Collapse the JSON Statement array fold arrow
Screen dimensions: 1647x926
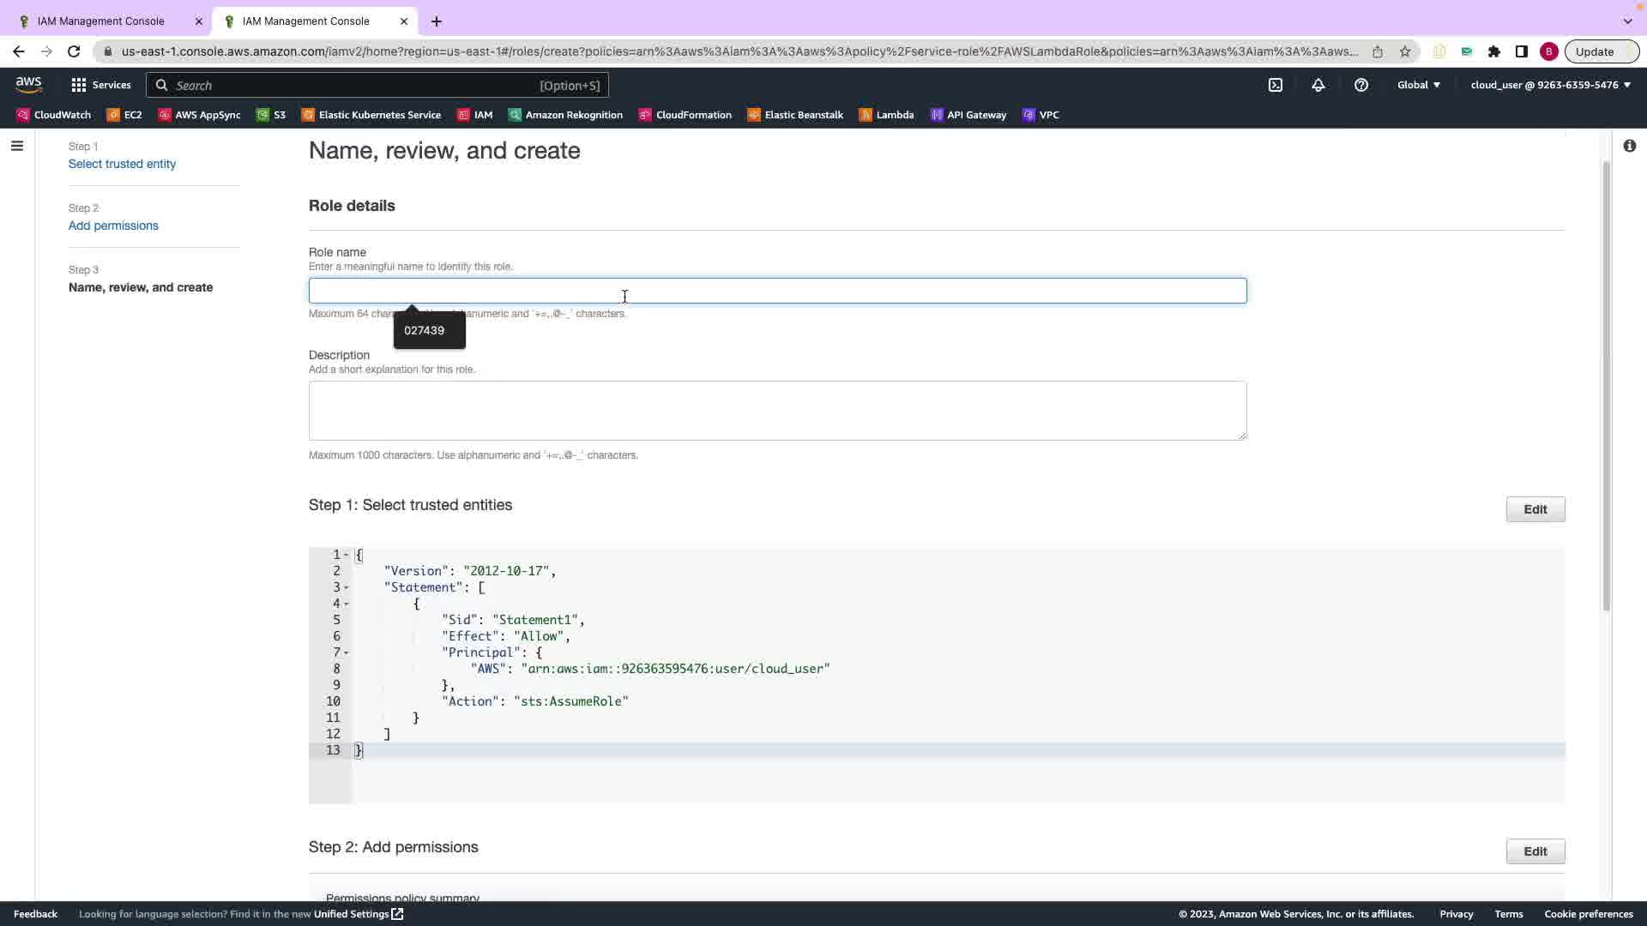[347, 588]
